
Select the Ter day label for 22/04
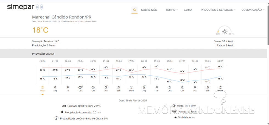68,91
